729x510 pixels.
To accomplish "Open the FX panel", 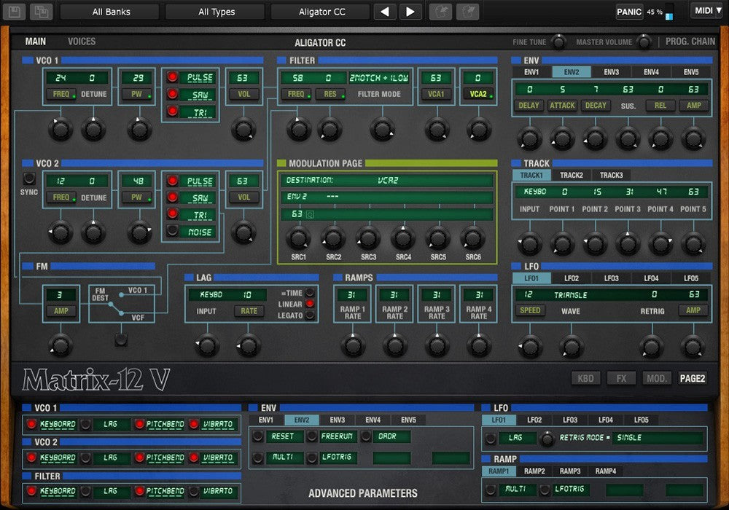I will 621,379.
